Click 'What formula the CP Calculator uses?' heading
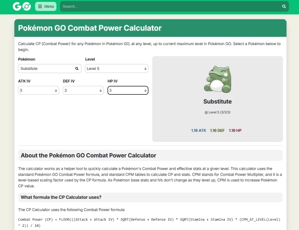The width and height of the screenshot is (299, 230). [x=61, y=197]
